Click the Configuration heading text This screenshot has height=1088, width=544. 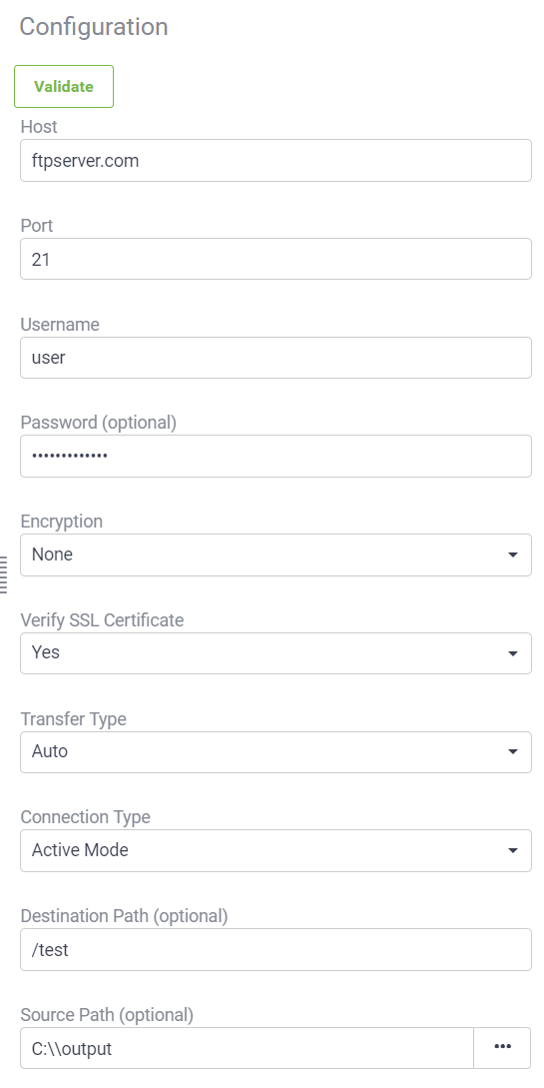pyautogui.click(x=94, y=26)
